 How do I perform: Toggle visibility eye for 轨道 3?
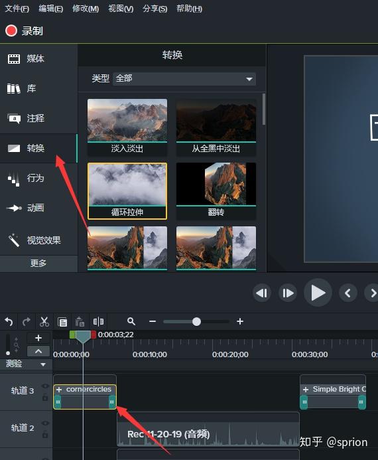(45, 386)
